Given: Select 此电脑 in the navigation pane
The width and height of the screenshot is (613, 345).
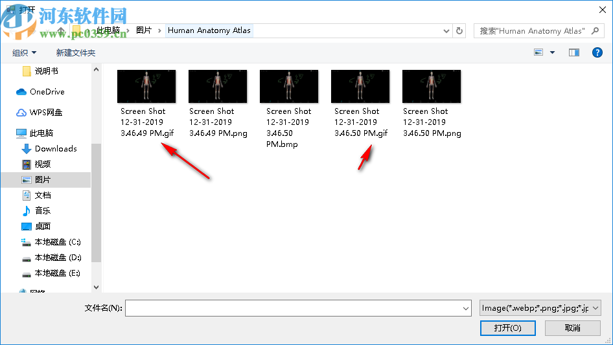Looking at the screenshot, I should tap(41, 133).
